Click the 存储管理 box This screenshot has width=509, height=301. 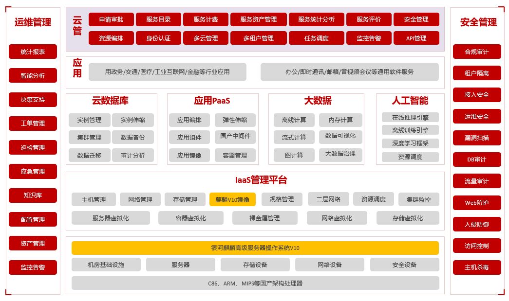(185, 199)
